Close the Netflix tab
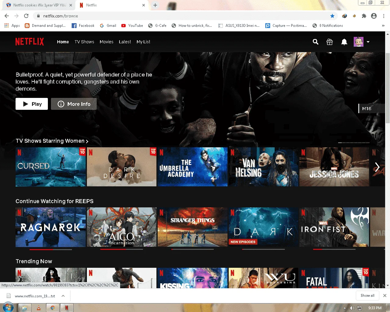Screen dimensions: 390x312 (144, 5)
